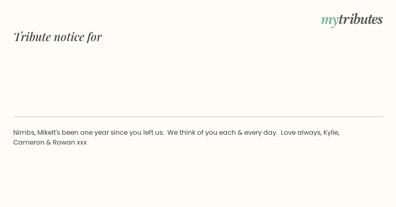Screen dimensions: 396x207
Task: Click the mytributes logo
Action: coord(352,20)
